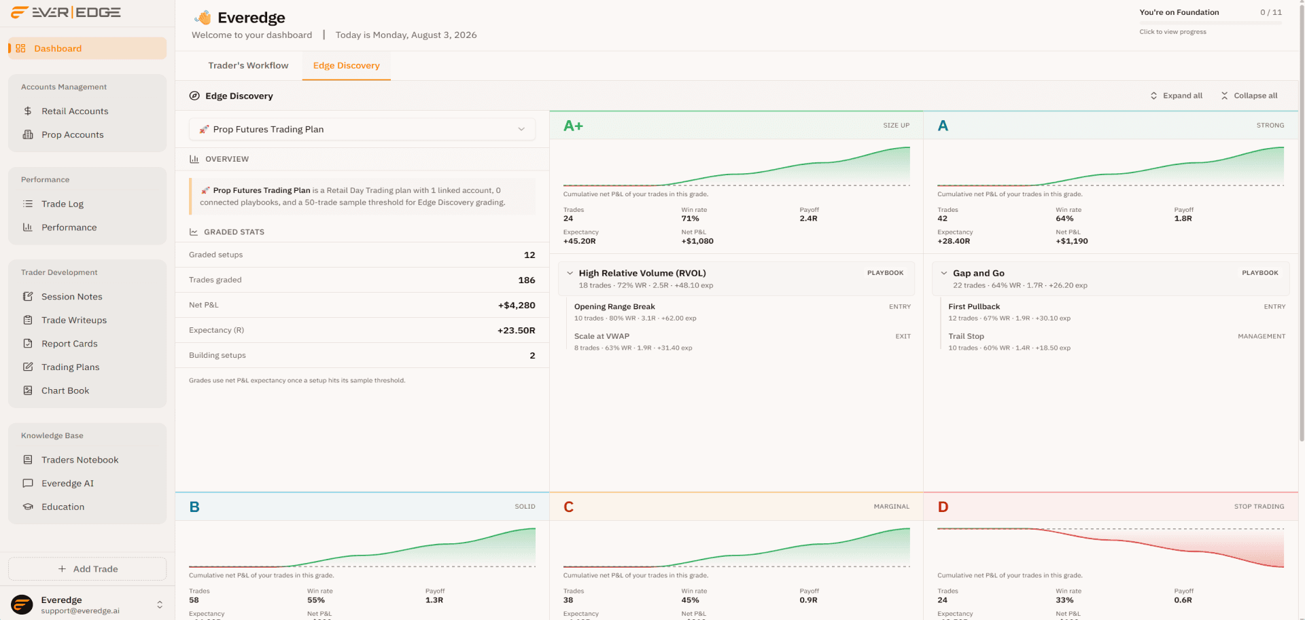Click the Collapse all arrows icon
Viewport: 1305px width, 620px height.
tap(1224, 96)
